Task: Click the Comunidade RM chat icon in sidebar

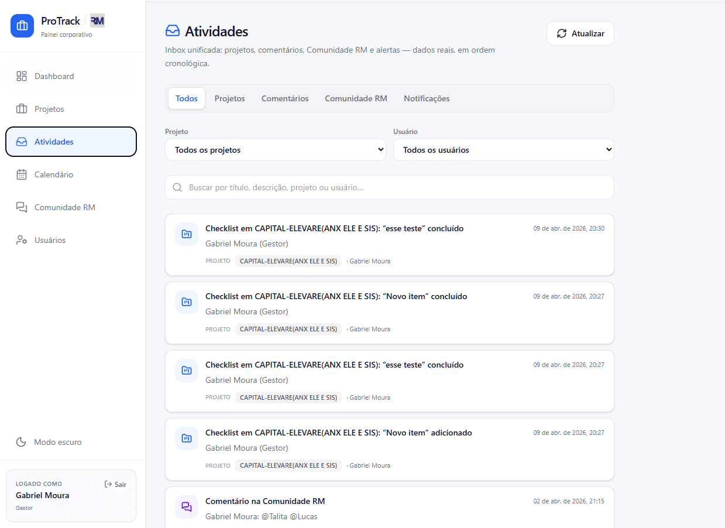Action: pyautogui.click(x=22, y=207)
